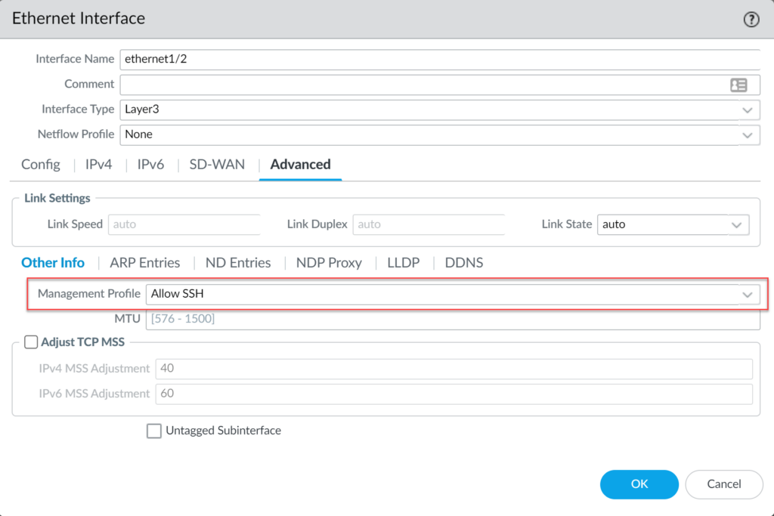Check the Untagged Subinterface checkbox

point(154,431)
